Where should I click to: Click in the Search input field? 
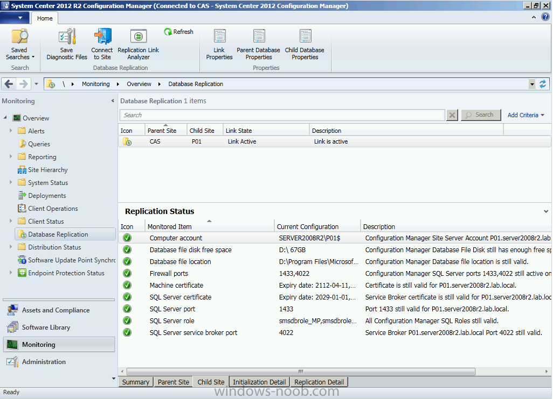[x=282, y=115]
